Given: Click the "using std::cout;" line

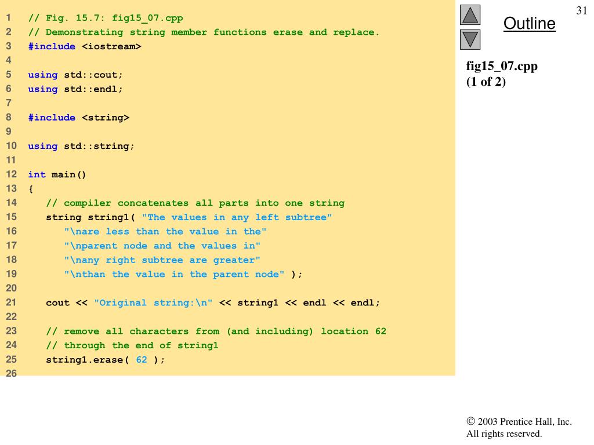Looking at the screenshot, I should 75,75.
